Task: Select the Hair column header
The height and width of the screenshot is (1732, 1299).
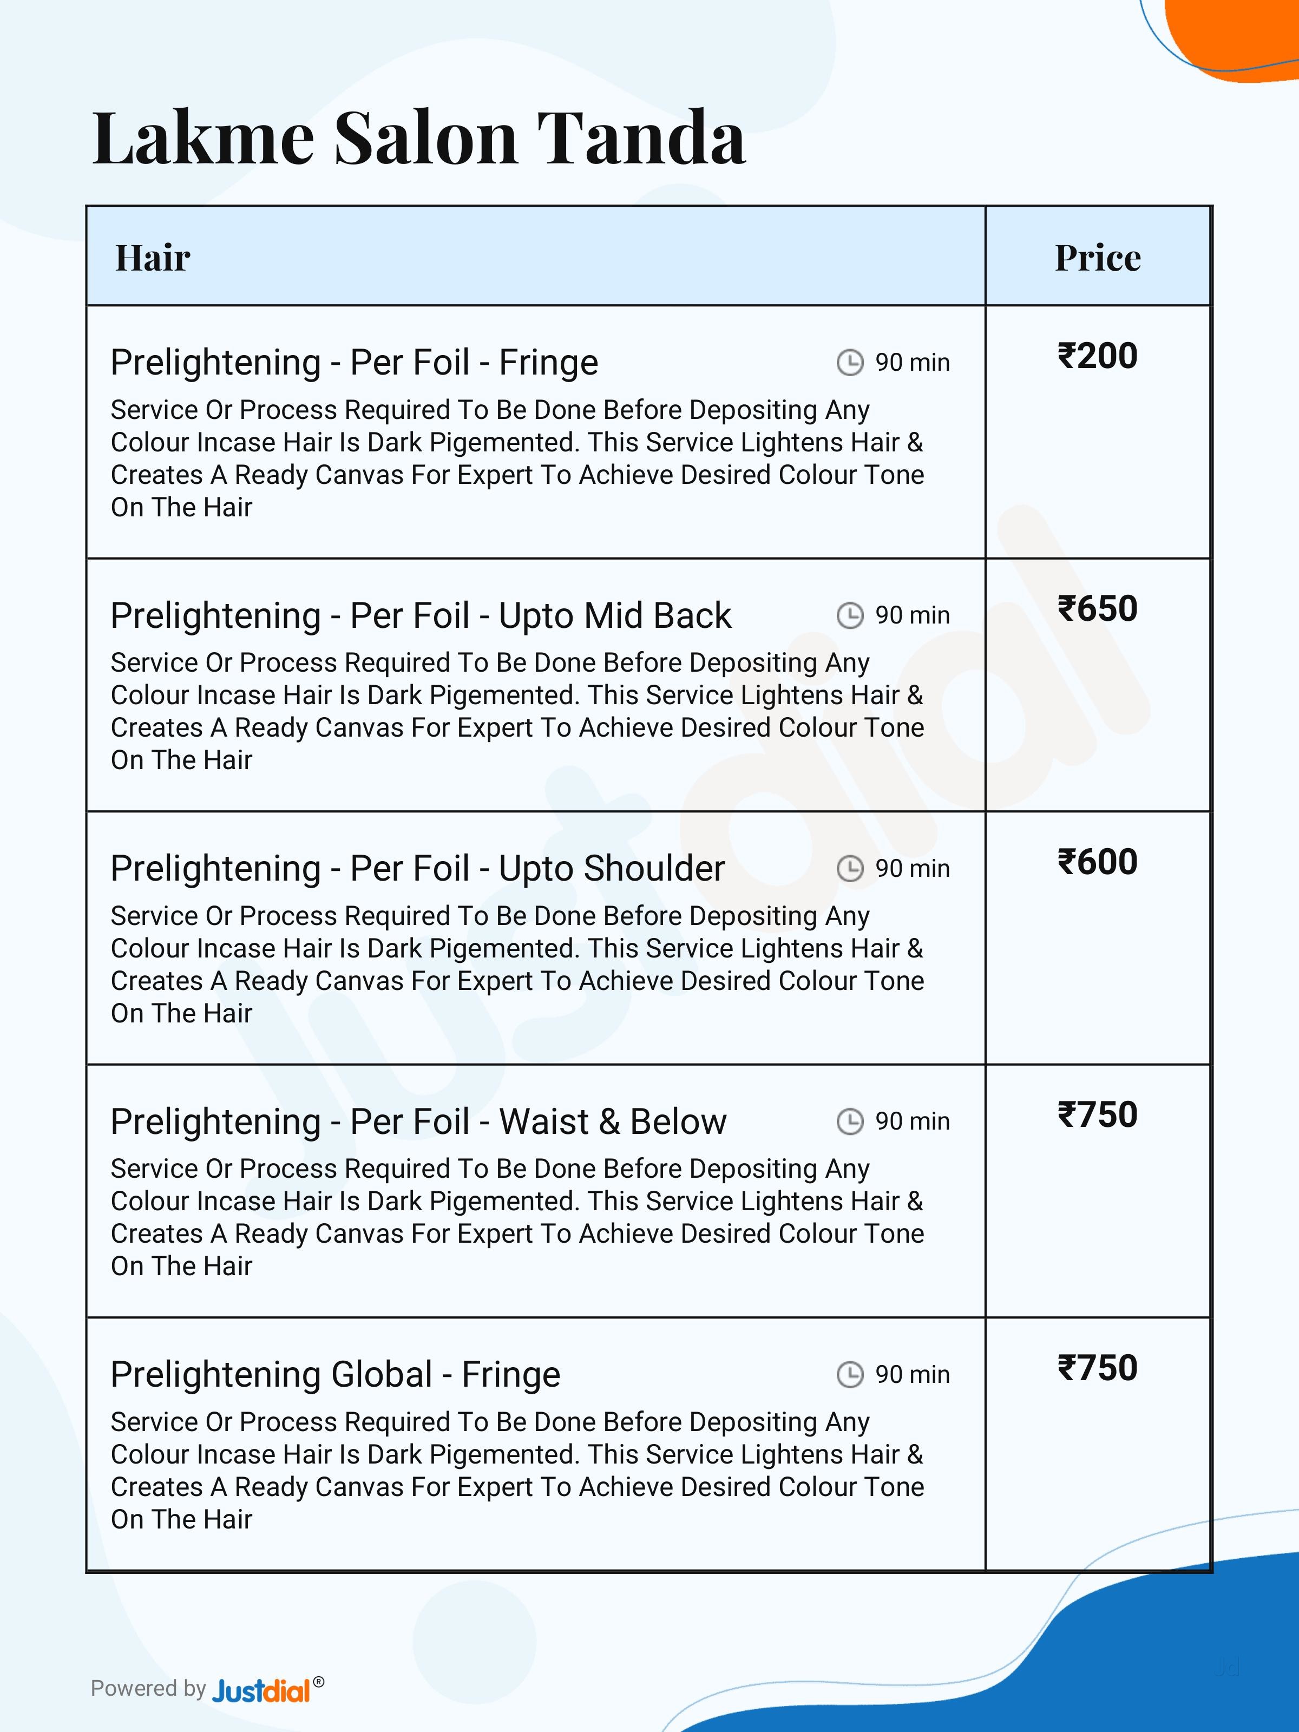Action: point(153,258)
